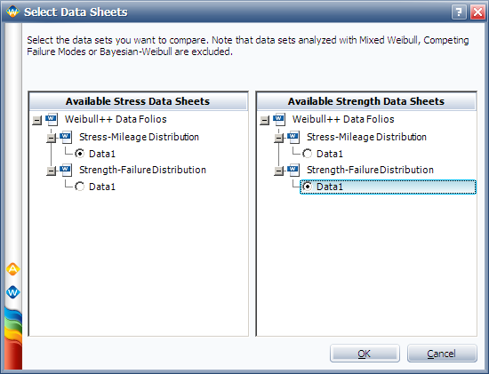This screenshot has height=374, width=489.
Task: Select Data1 under Strength-Failure in Strength panel
Action: [308, 187]
